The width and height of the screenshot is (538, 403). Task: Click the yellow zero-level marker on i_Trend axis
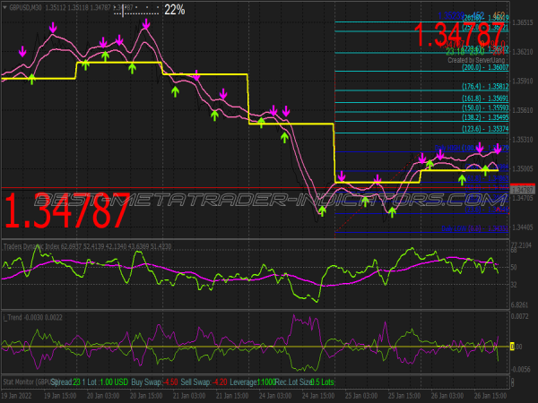[512, 347]
